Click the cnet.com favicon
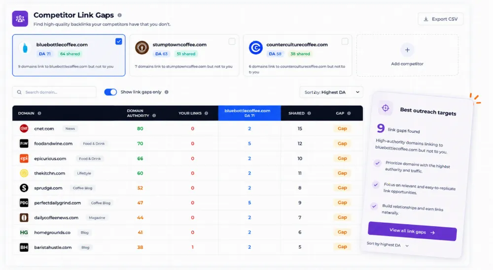This screenshot has width=493, height=270. point(24,128)
